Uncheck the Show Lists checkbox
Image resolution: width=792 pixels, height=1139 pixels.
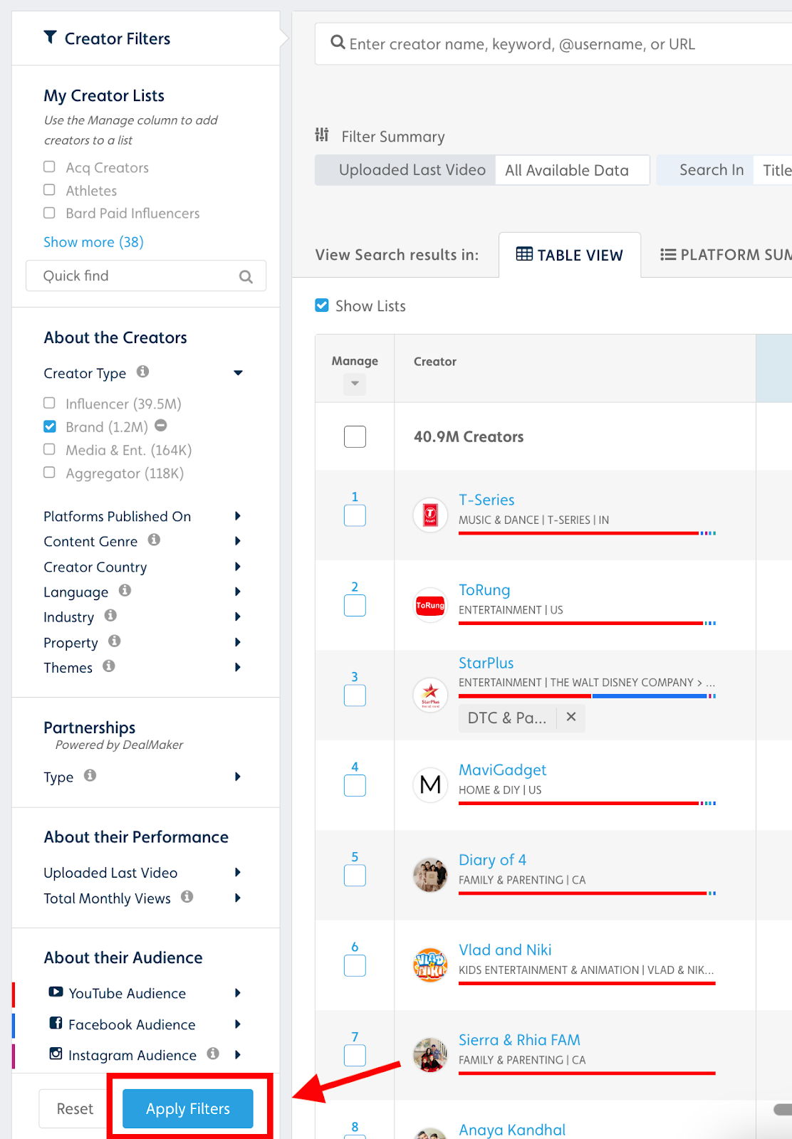click(322, 305)
